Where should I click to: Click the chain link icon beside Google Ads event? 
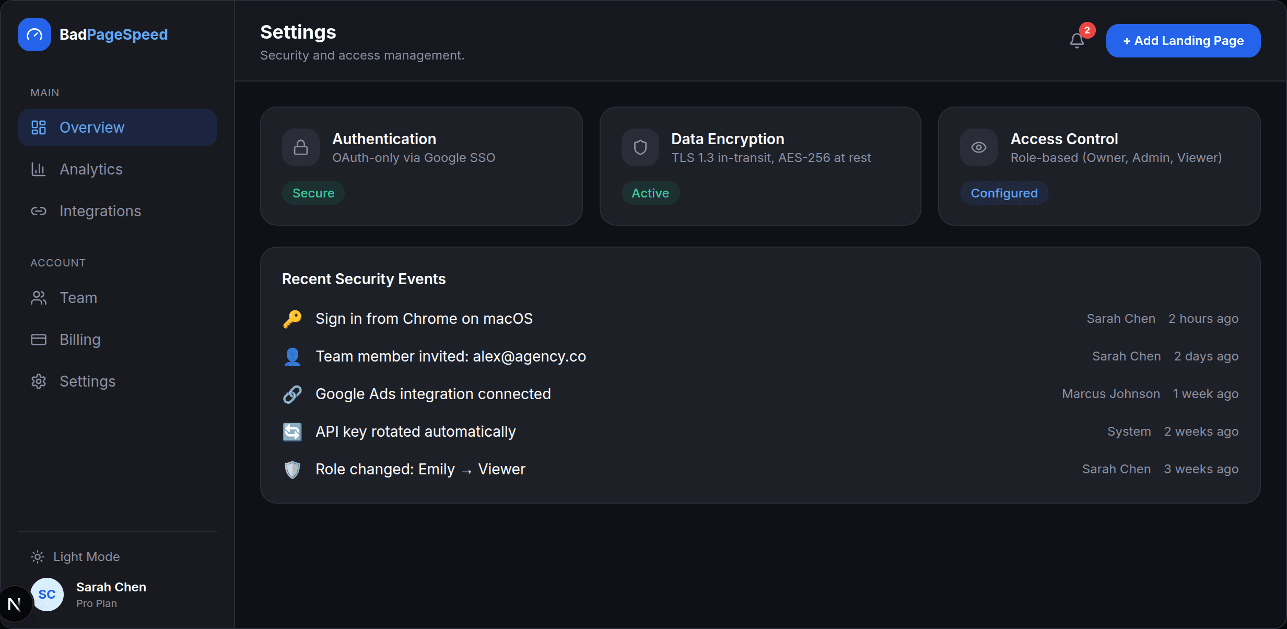[x=292, y=394]
